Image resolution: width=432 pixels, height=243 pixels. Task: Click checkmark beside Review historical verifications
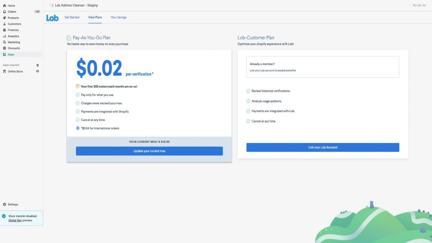248,91
